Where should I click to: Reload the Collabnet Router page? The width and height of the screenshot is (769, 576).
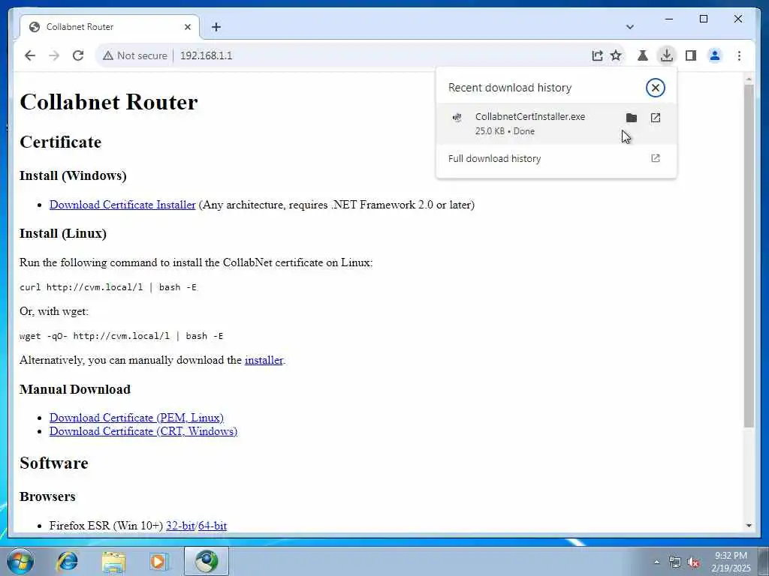pos(78,55)
